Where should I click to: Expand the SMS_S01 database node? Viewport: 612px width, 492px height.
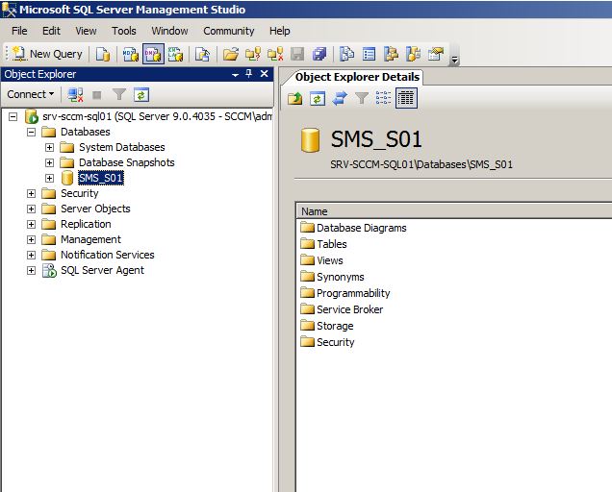tap(50, 178)
